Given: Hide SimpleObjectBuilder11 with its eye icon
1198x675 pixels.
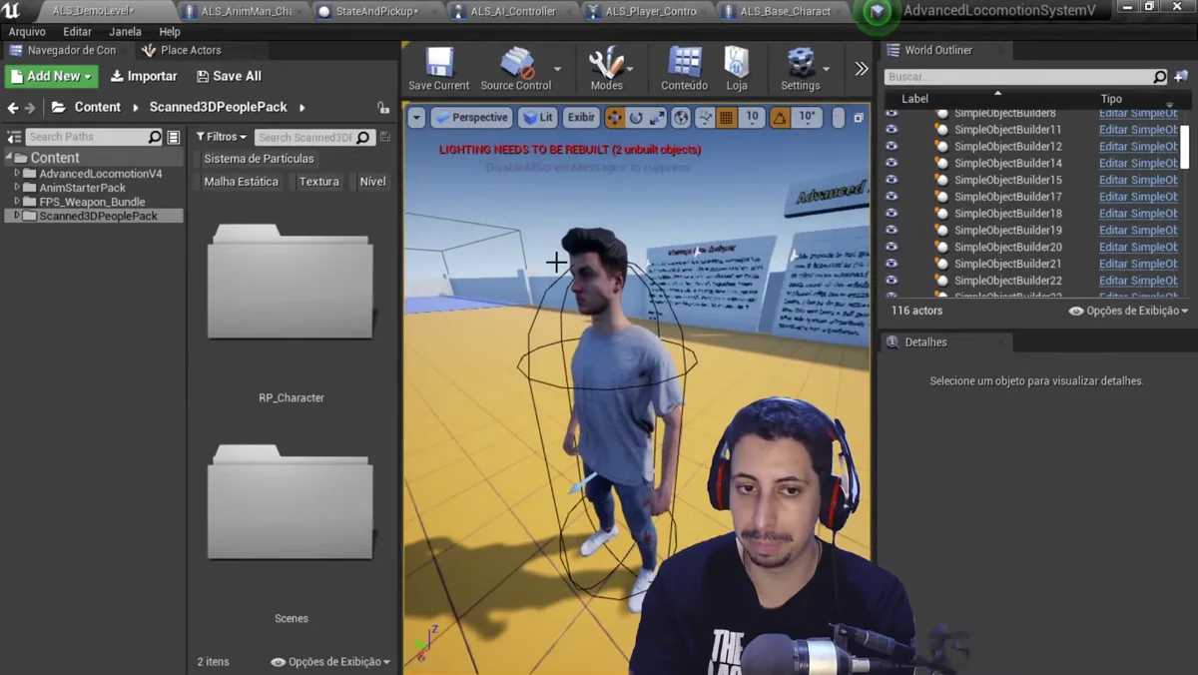Looking at the screenshot, I should 892,129.
